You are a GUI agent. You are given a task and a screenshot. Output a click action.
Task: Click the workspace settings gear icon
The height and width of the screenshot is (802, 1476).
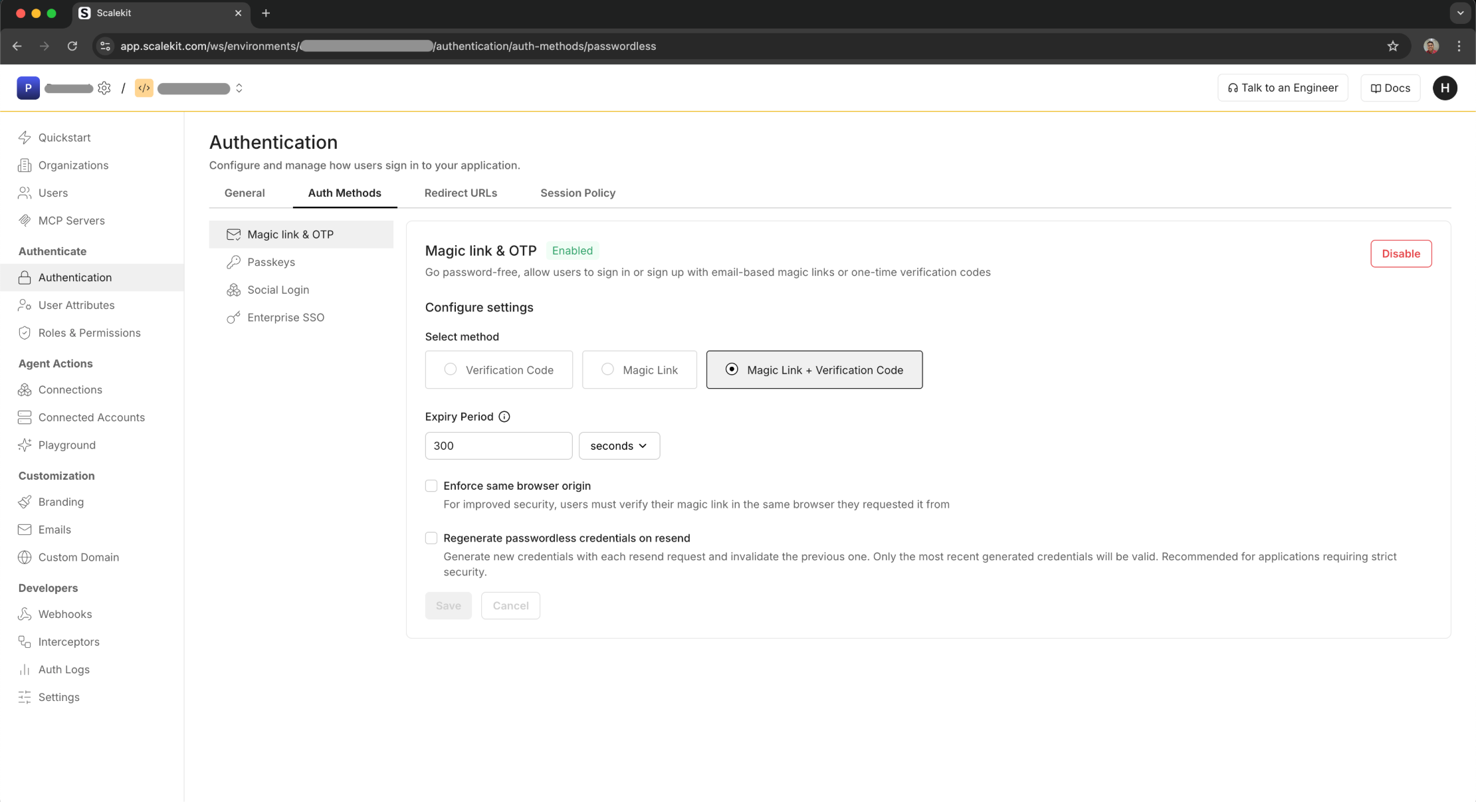point(104,88)
